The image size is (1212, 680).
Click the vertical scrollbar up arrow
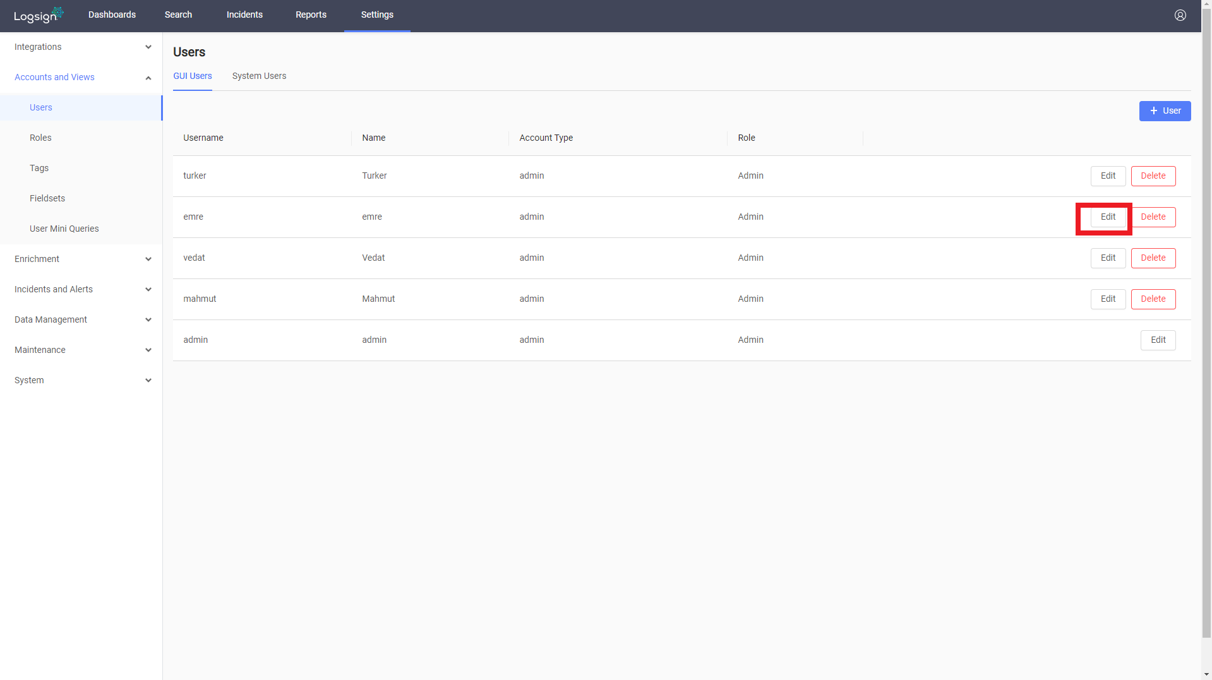(x=1207, y=4)
